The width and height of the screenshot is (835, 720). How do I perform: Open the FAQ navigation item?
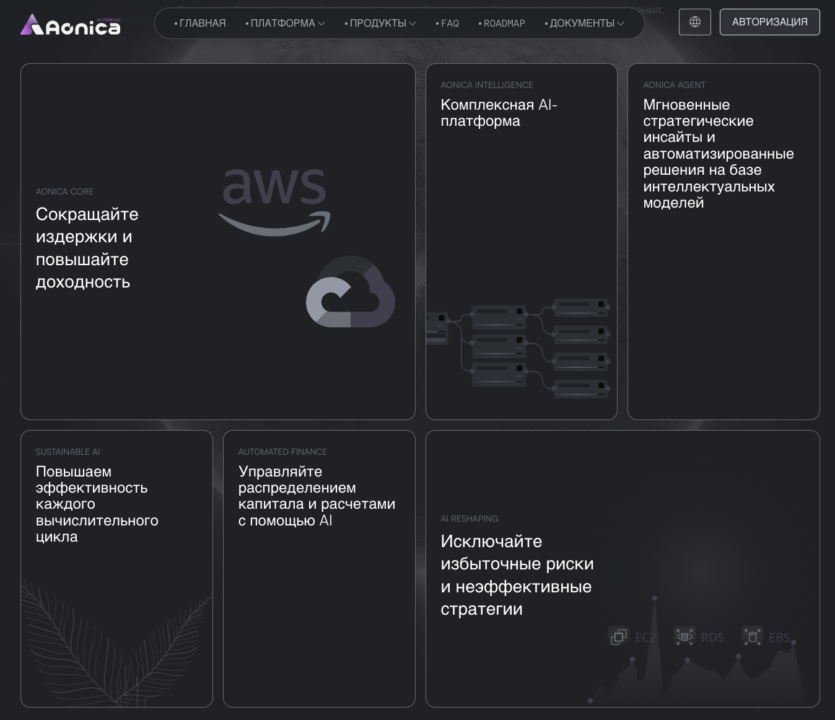click(x=447, y=24)
